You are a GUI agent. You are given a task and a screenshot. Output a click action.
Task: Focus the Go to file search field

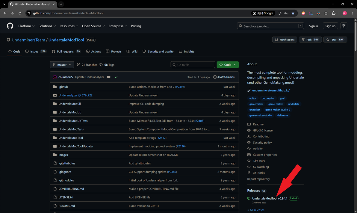(x=193, y=65)
